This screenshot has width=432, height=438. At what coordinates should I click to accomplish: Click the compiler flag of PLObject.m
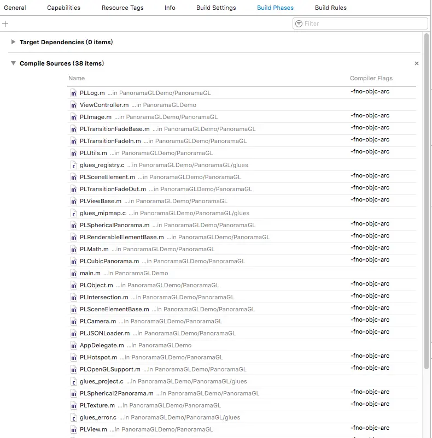(370, 283)
